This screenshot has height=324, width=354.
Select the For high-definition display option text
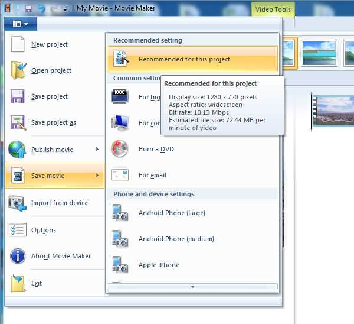click(x=149, y=97)
